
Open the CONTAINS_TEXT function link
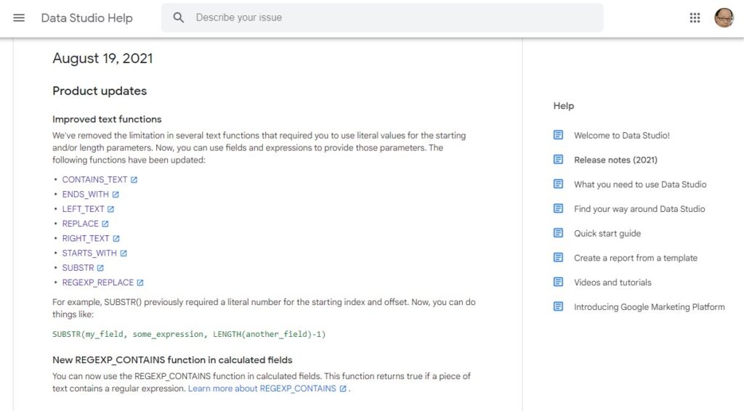(x=94, y=179)
